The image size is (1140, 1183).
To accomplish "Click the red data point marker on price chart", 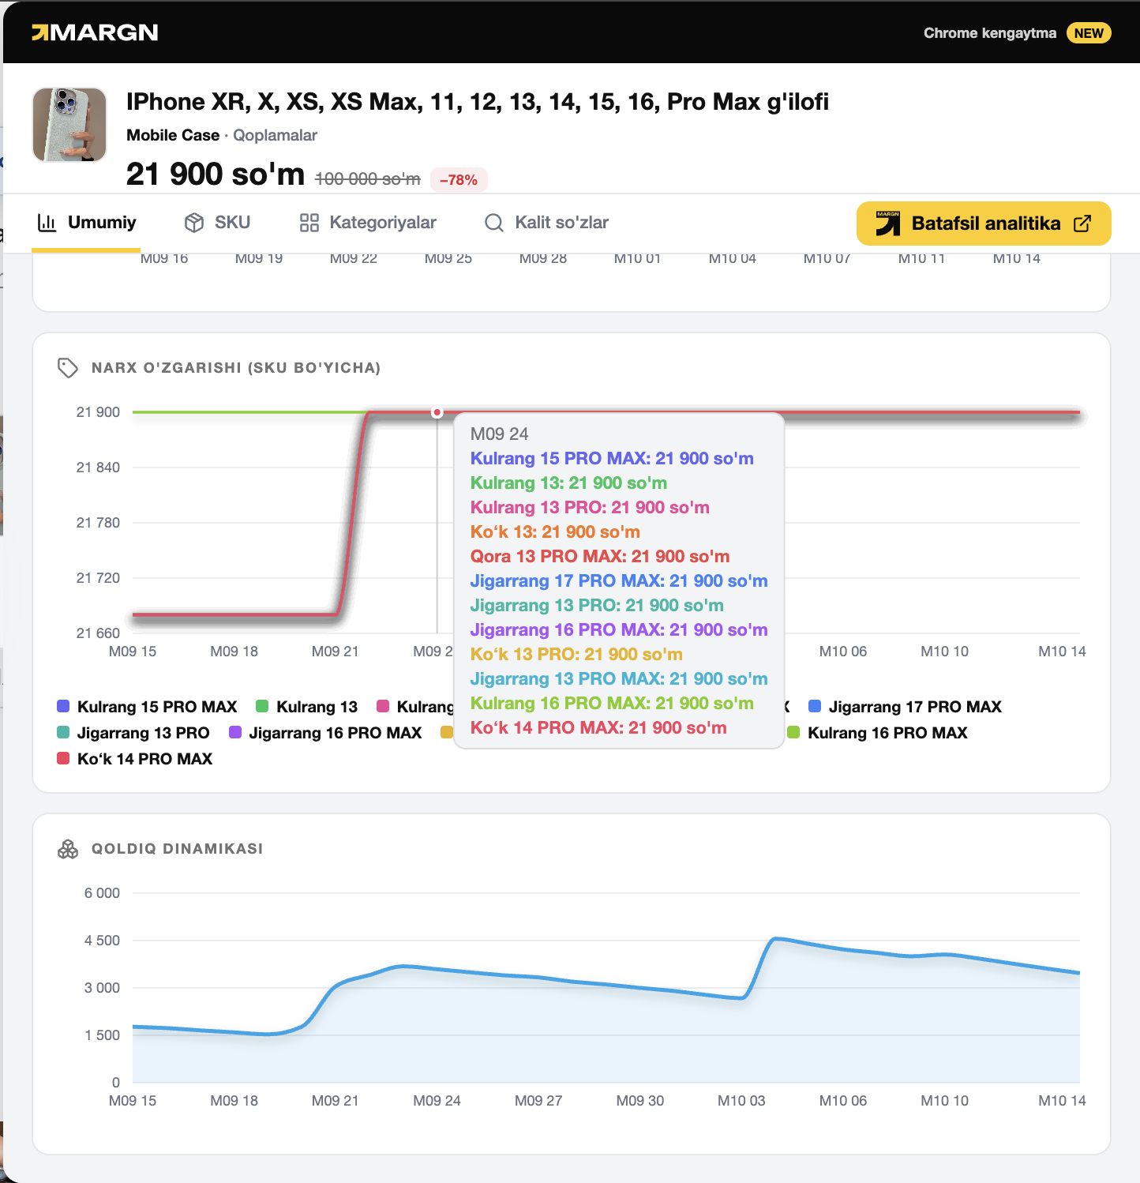I will pos(437,412).
